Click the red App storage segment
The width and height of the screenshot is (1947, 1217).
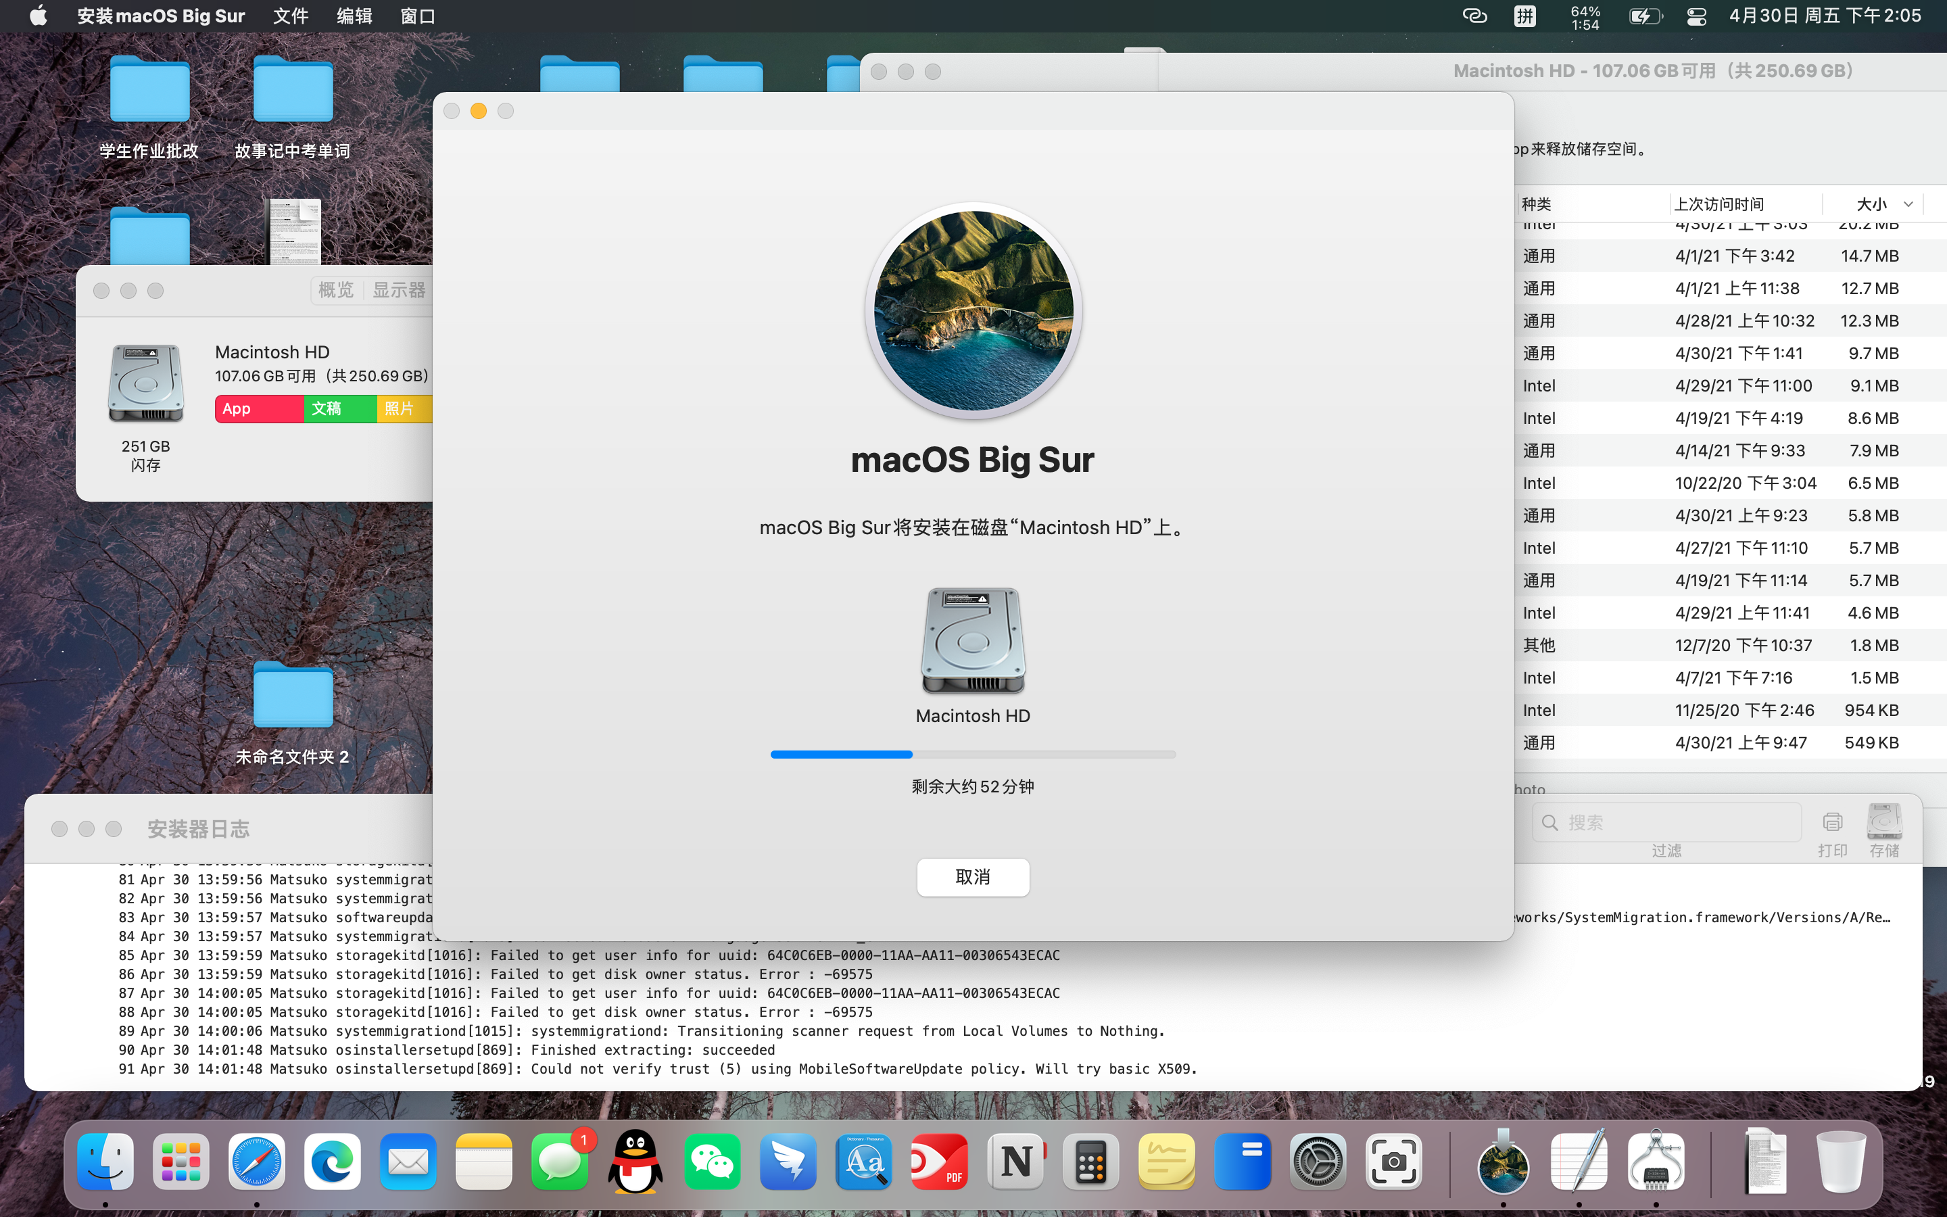tap(258, 409)
